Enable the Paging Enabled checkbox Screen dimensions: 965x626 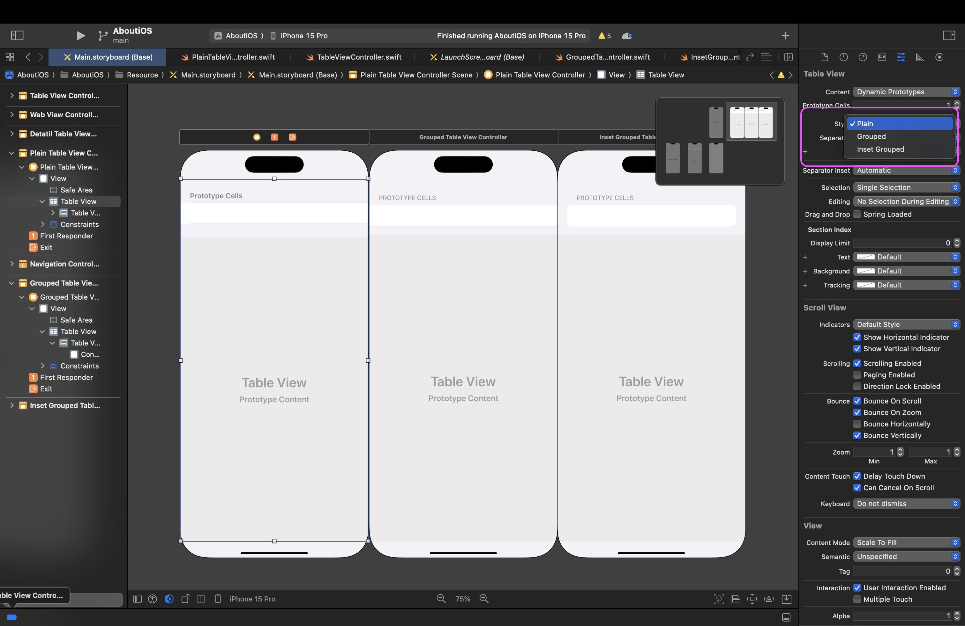[x=857, y=375]
